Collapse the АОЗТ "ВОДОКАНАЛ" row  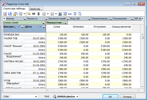coord(5,54)
